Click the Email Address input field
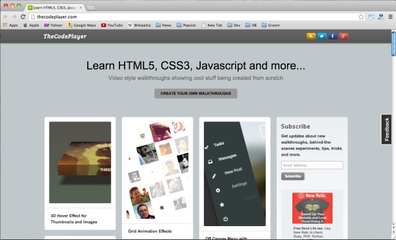The height and width of the screenshot is (240, 396). pos(312,165)
